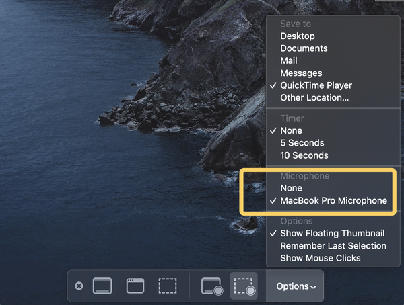Select MacBook Pro Microphone option
The height and width of the screenshot is (305, 404).
coord(333,201)
